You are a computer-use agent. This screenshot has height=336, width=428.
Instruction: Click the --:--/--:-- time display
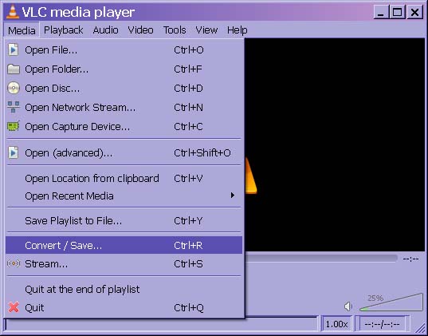pyautogui.click(x=382, y=324)
